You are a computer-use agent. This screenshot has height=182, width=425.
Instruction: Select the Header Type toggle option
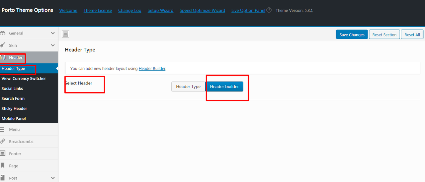click(x=188, y=87)
